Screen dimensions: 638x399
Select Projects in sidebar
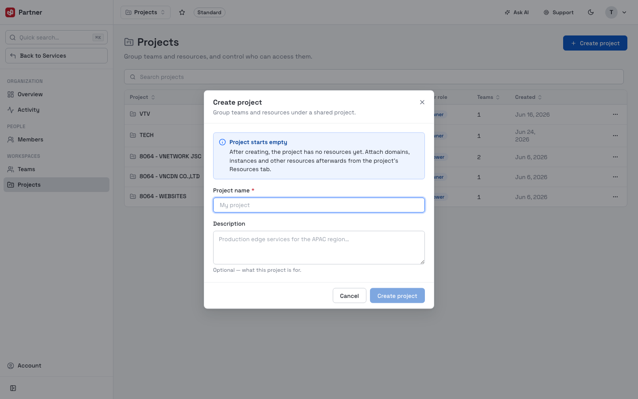click(x=56, y=185)
